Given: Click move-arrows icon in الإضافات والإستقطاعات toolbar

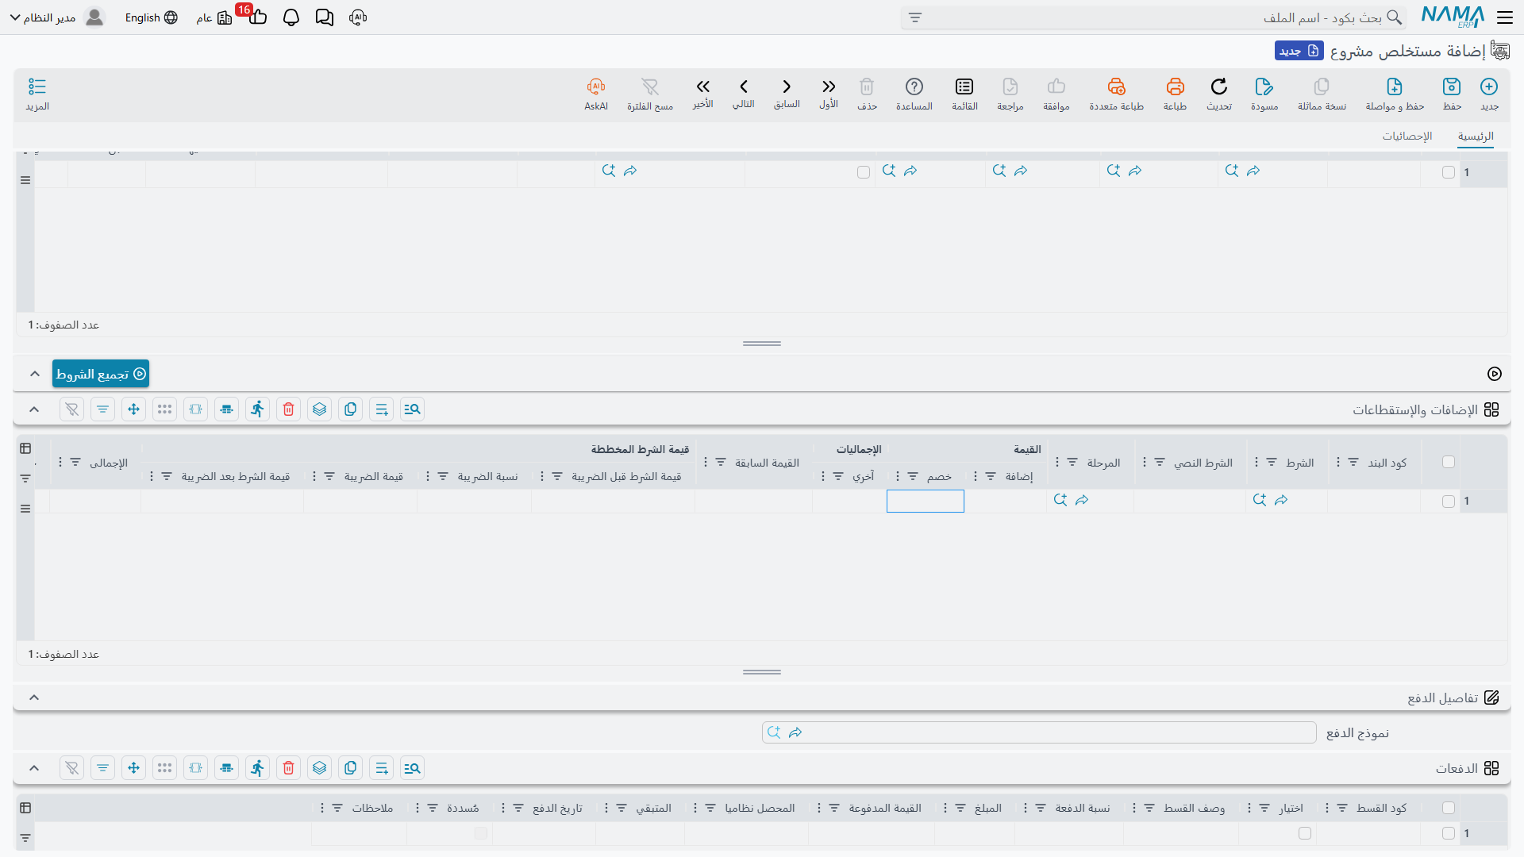Looking at the screenshot, I should (134, 409).
